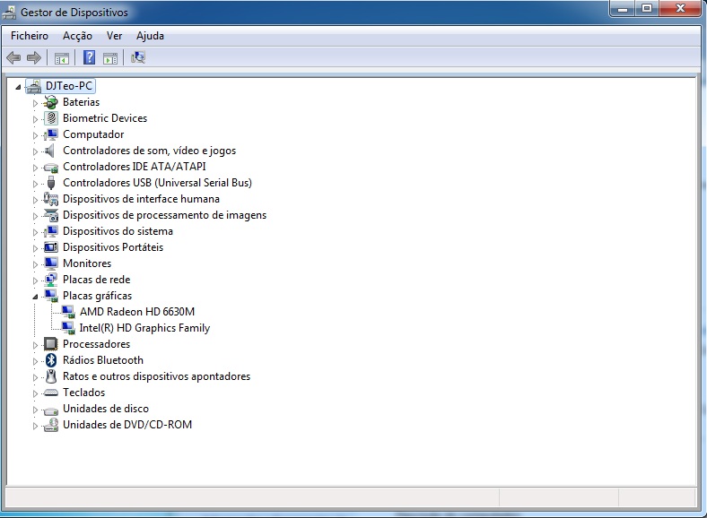Viewport: 707px width, 518px height.
Task: Select Intel(R) HD Graphics Family entry
Action: 144,328
